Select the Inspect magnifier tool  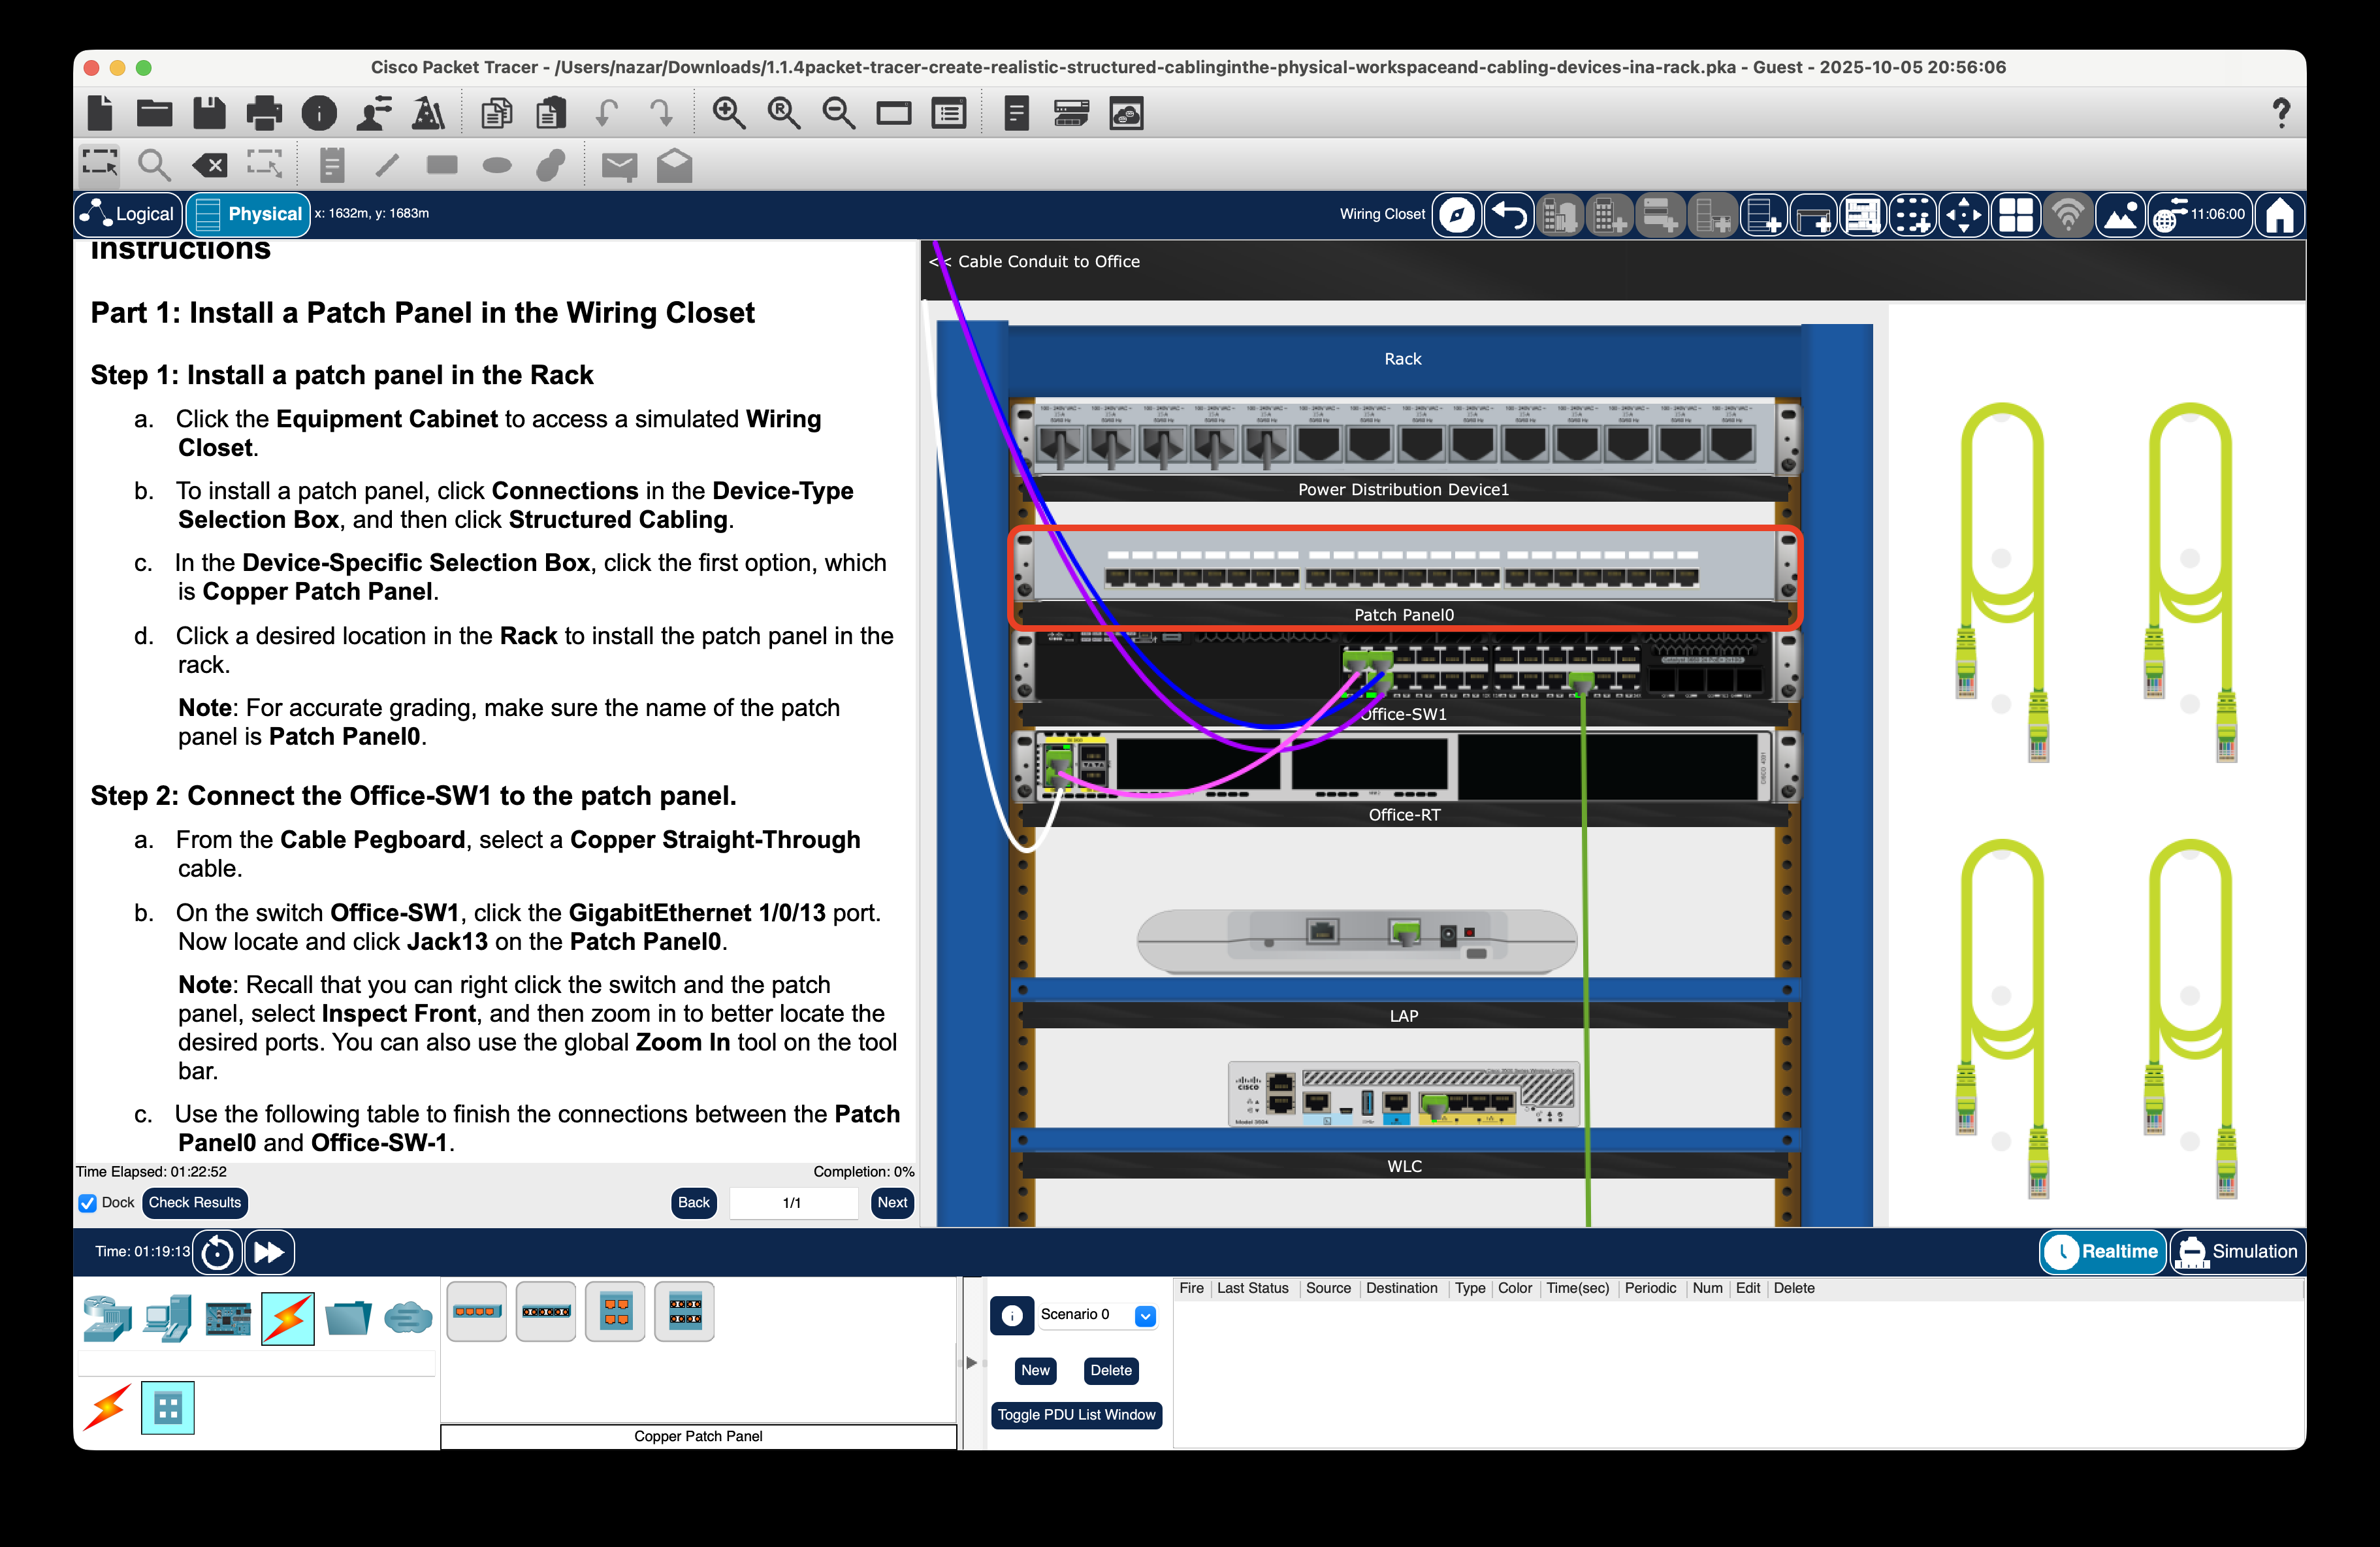[x=153, y=165]
